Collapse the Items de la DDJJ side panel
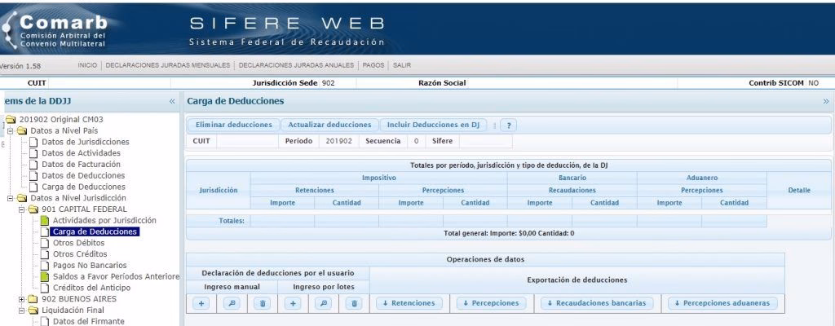The height and width of the screenshot is (326, 835). [x=172, y=101]
